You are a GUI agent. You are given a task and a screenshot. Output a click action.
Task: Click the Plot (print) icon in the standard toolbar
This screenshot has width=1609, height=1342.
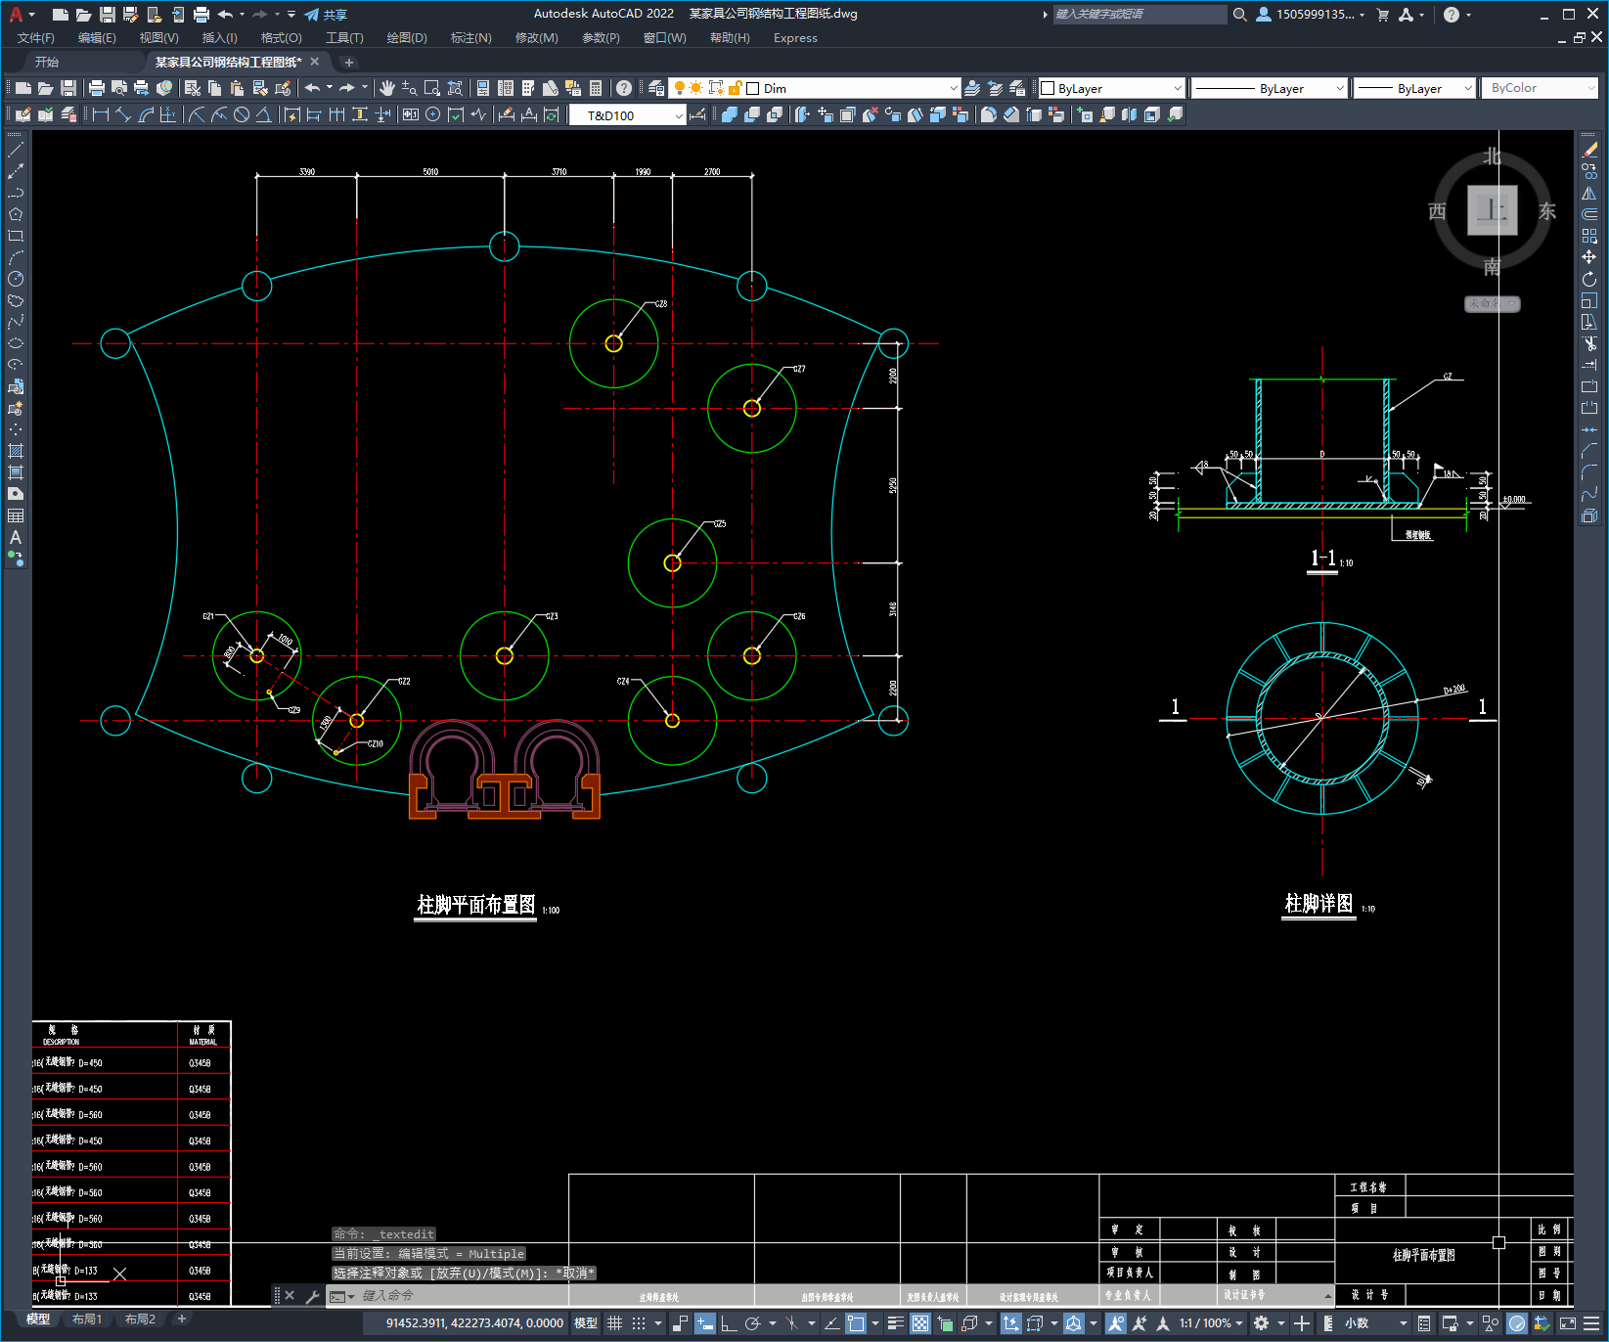tap(97, 88)
